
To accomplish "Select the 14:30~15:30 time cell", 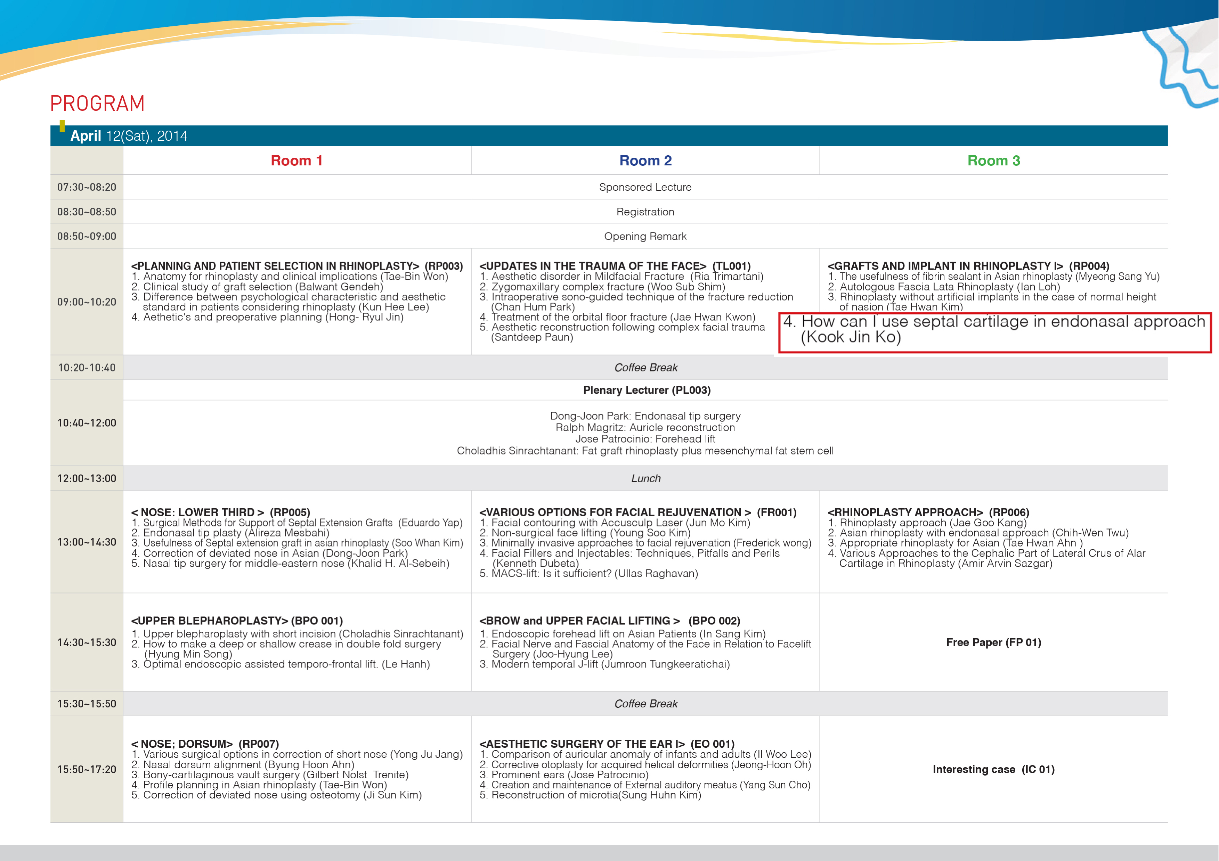I will pos(87,642).
